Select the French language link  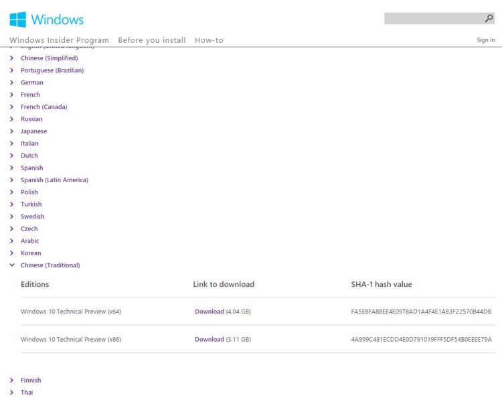(x=30, y=94)
